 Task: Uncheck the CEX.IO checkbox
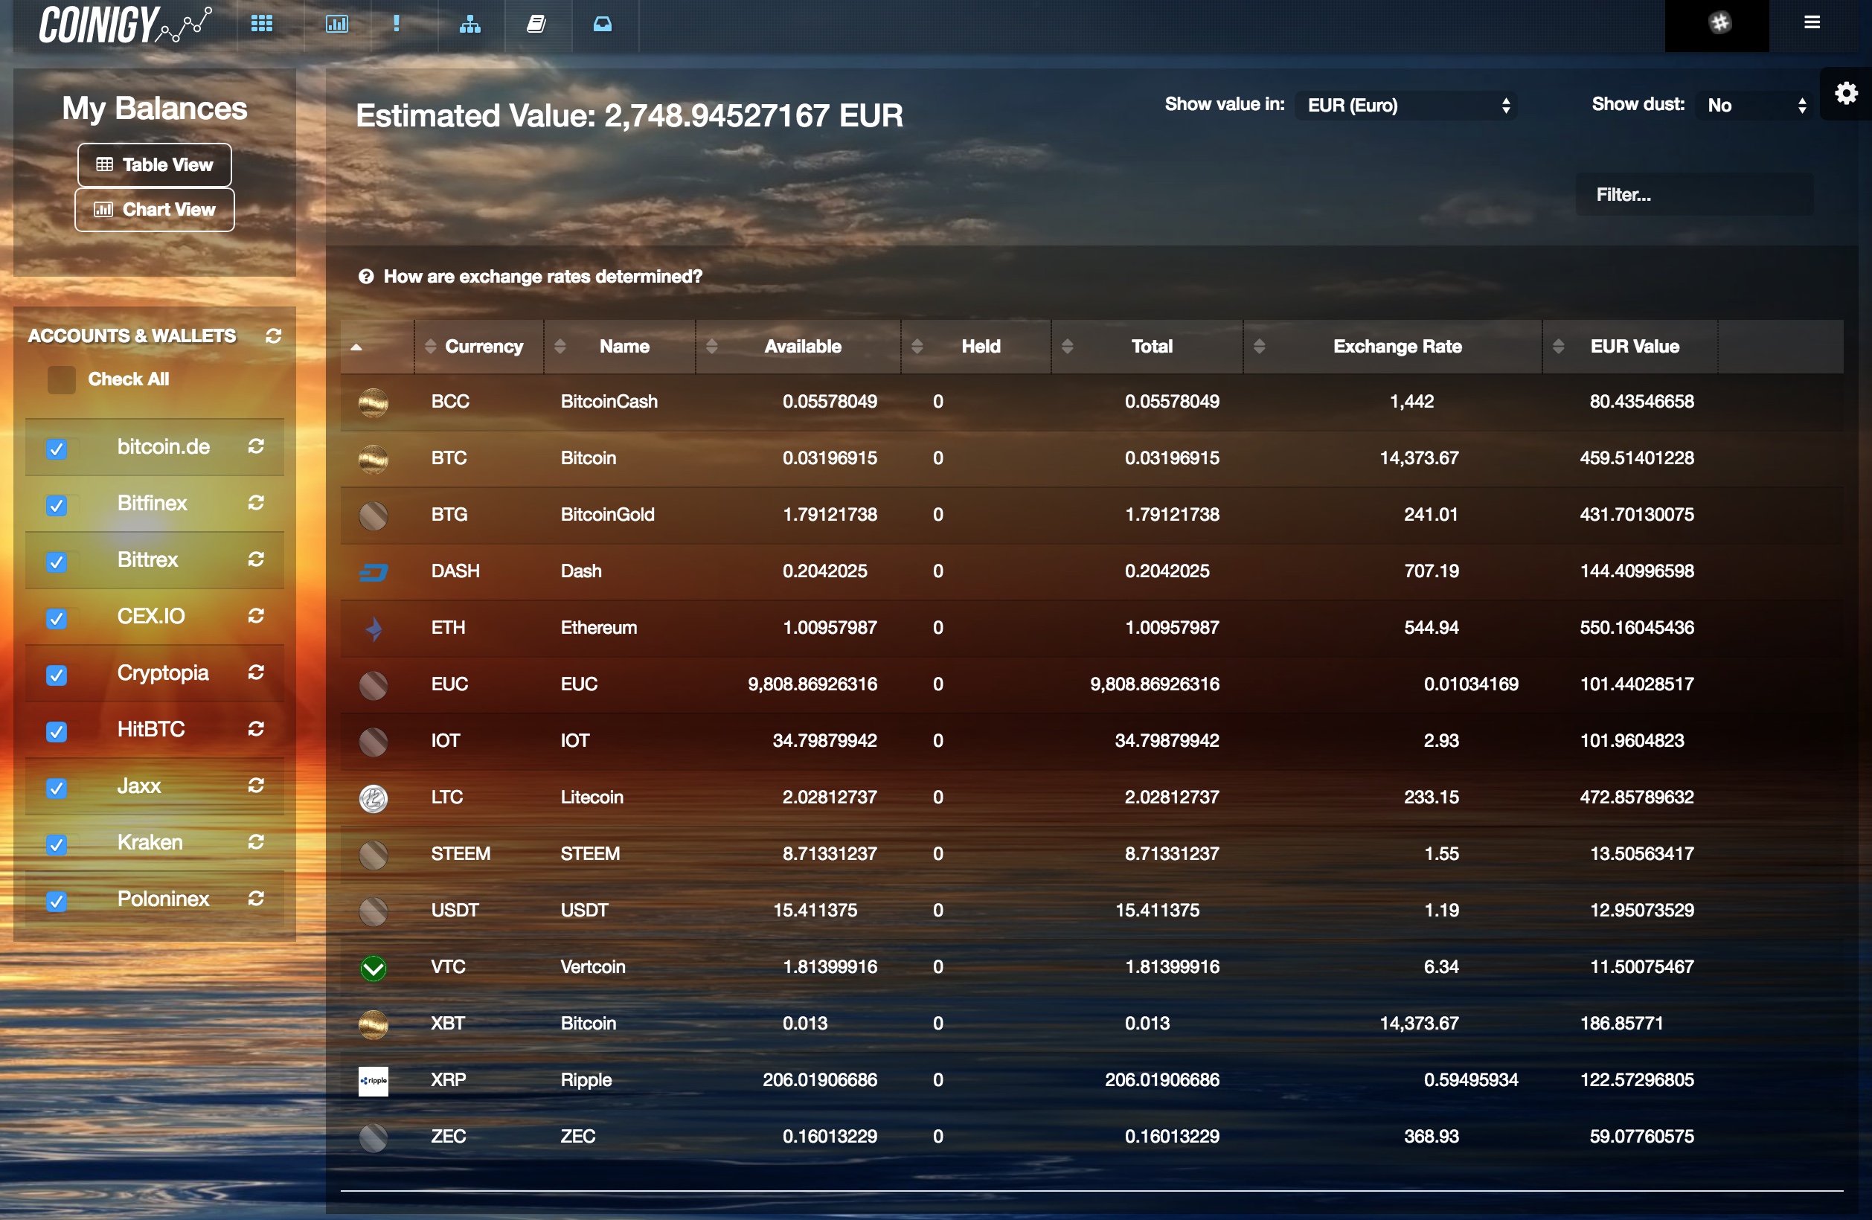(57, 619)
